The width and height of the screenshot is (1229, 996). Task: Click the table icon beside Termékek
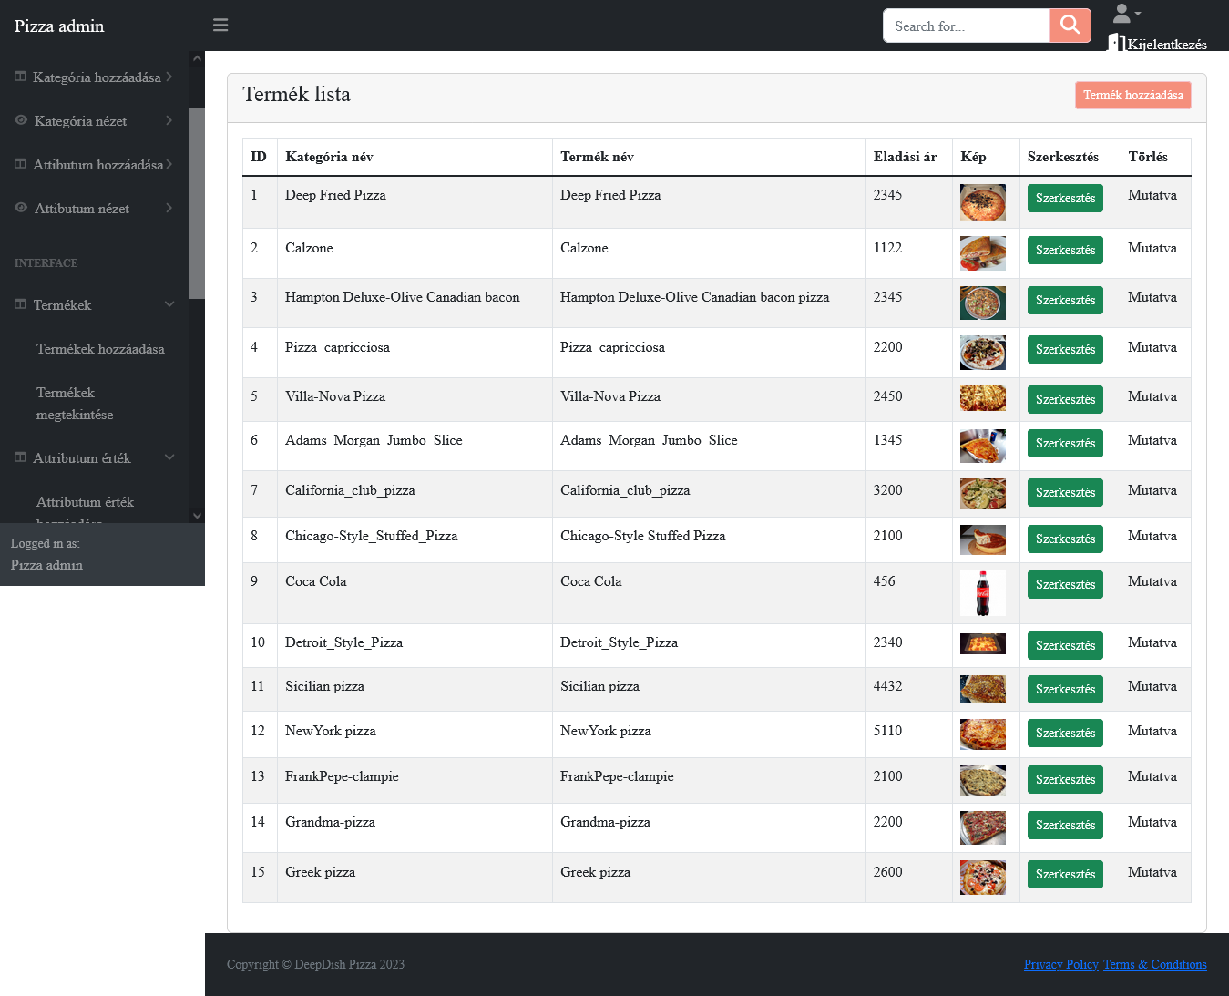pos(20,304)
